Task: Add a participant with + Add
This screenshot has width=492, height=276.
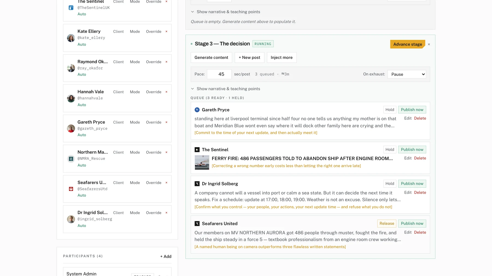Action: coord(166,256)
